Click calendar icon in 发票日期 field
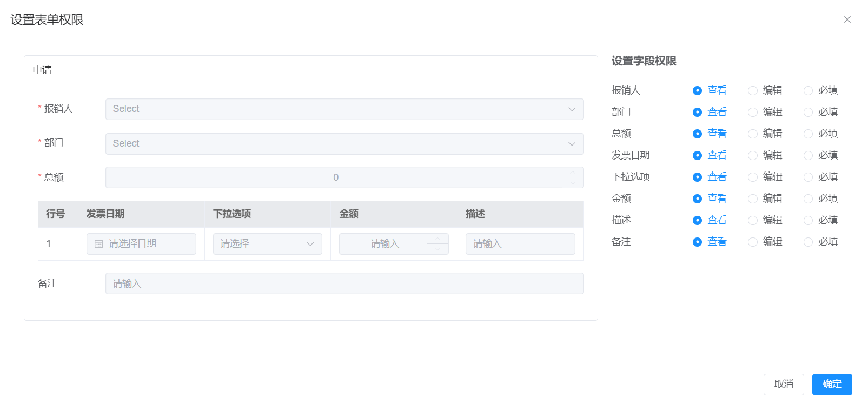Viewport: 862px width, 403px height. tap(98, 244)
